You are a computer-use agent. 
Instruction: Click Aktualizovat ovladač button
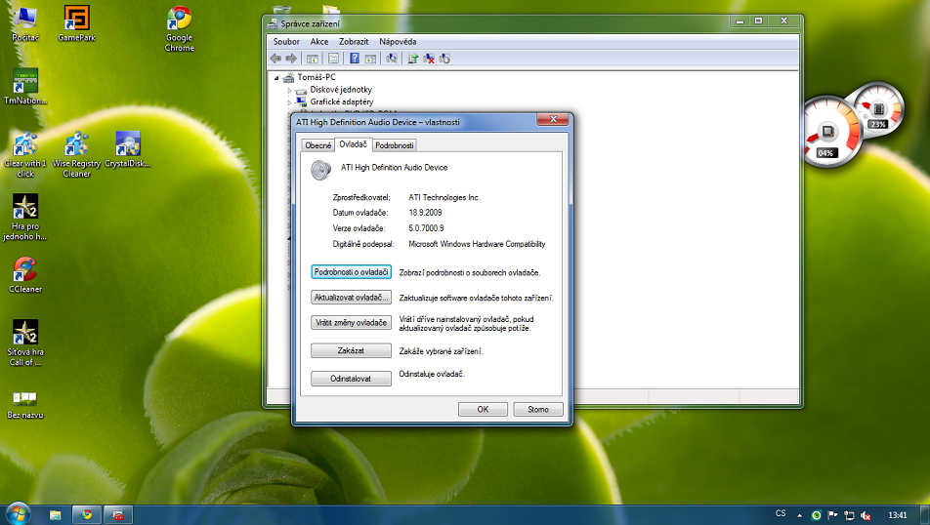(351, 298)
